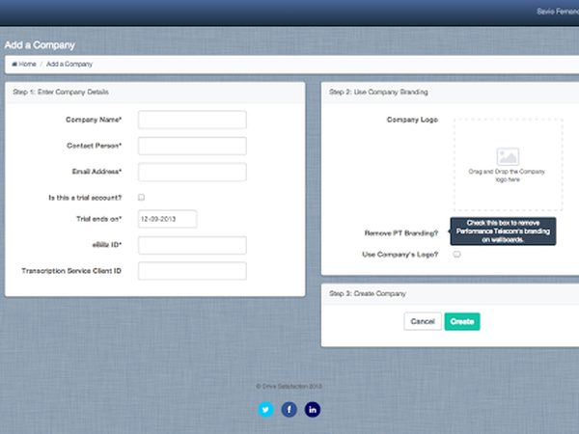Open the Facebook social link icon
Image resolution: width=579 pixels, height=434 pixels.
[x=289, y=409]
